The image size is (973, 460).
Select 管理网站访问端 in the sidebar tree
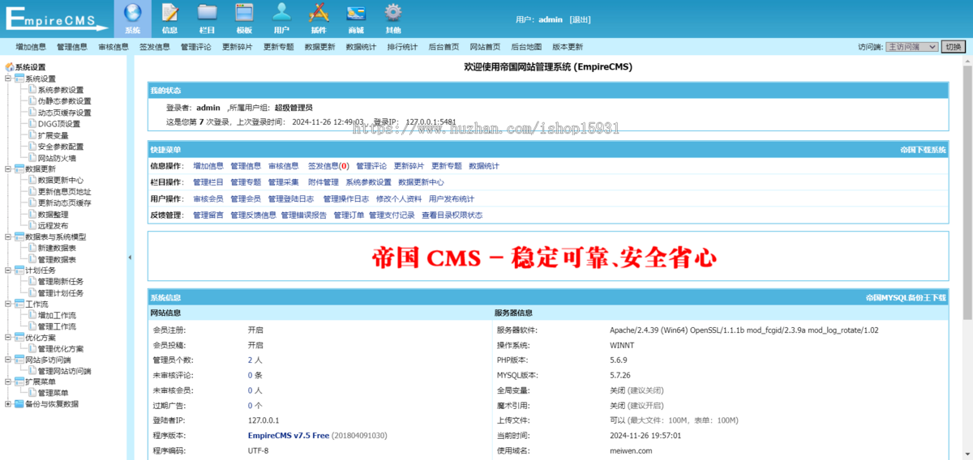click(x=65, y=372)
